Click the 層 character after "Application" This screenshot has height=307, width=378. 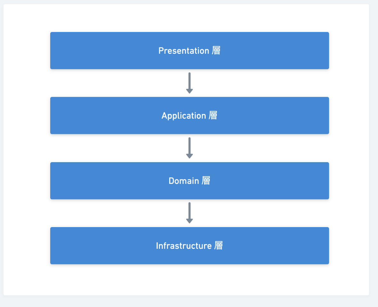(x=213, y=115)
